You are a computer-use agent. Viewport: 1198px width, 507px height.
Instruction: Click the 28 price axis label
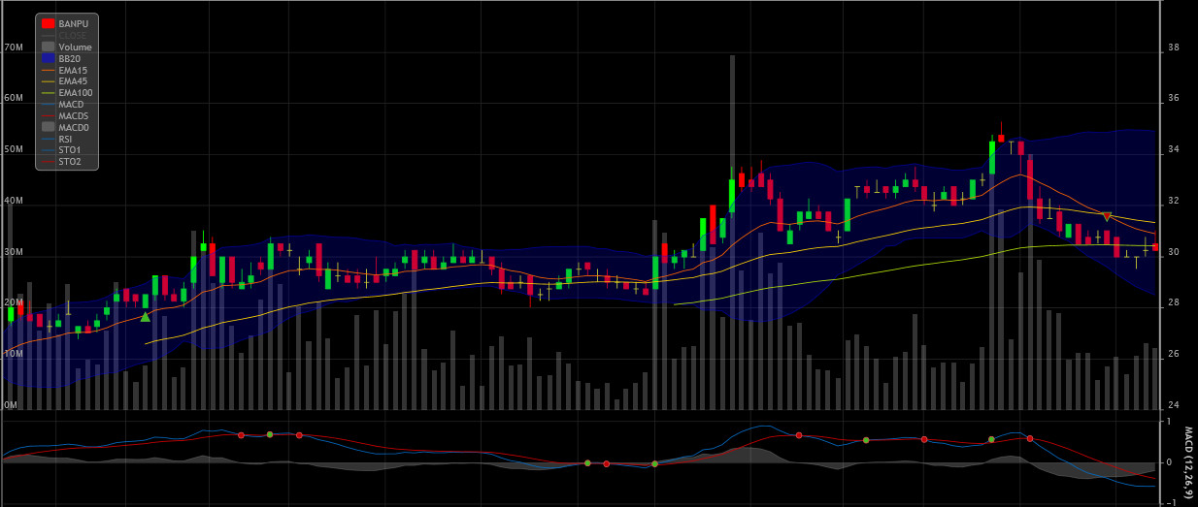click(x=1173, y=303)
